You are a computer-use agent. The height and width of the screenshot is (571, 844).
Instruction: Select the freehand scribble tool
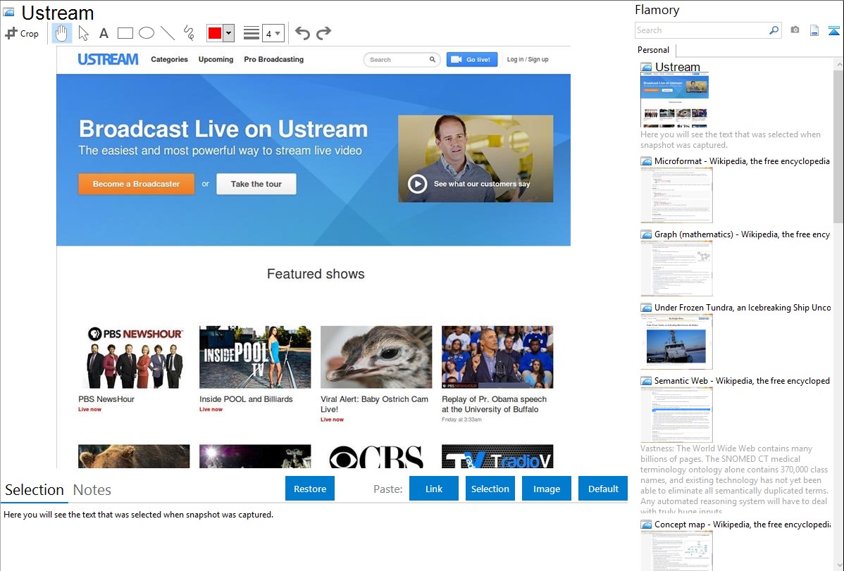tap(188, 33)
